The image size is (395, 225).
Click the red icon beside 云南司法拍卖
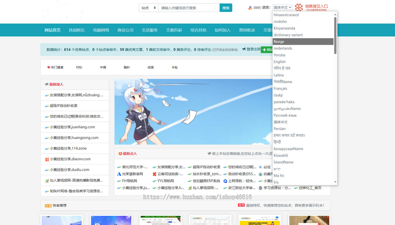(155, 174)
